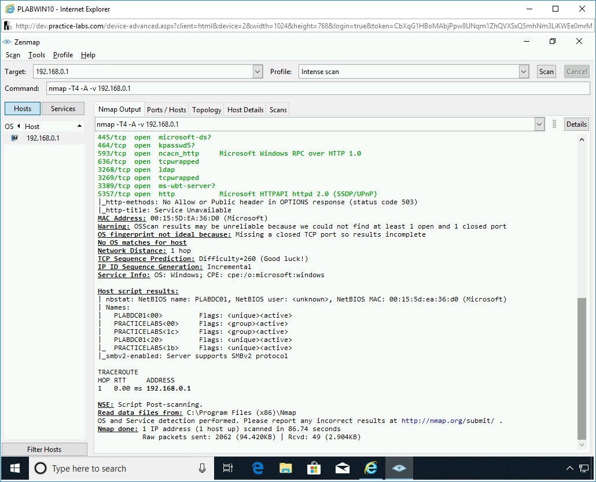Image resolution: width=596 pixels, height=482 pixels.
Task: Switch to the Ports / Hosts tab
Action: (167, 110)
